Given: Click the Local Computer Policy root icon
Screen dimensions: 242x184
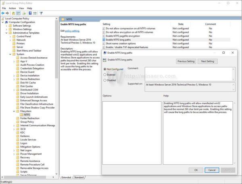Looking at the screenshot, I should click(x=3, y=19).
